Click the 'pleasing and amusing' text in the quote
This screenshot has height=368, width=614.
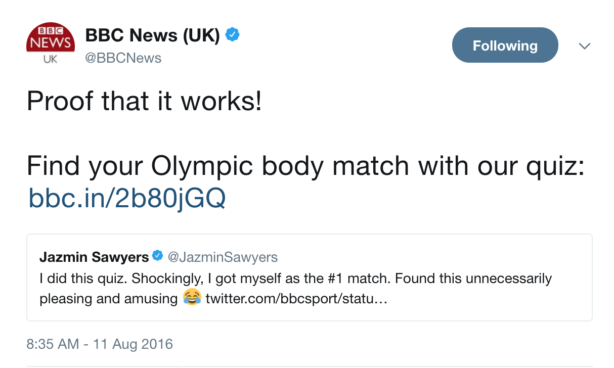[x=109, y=298]
